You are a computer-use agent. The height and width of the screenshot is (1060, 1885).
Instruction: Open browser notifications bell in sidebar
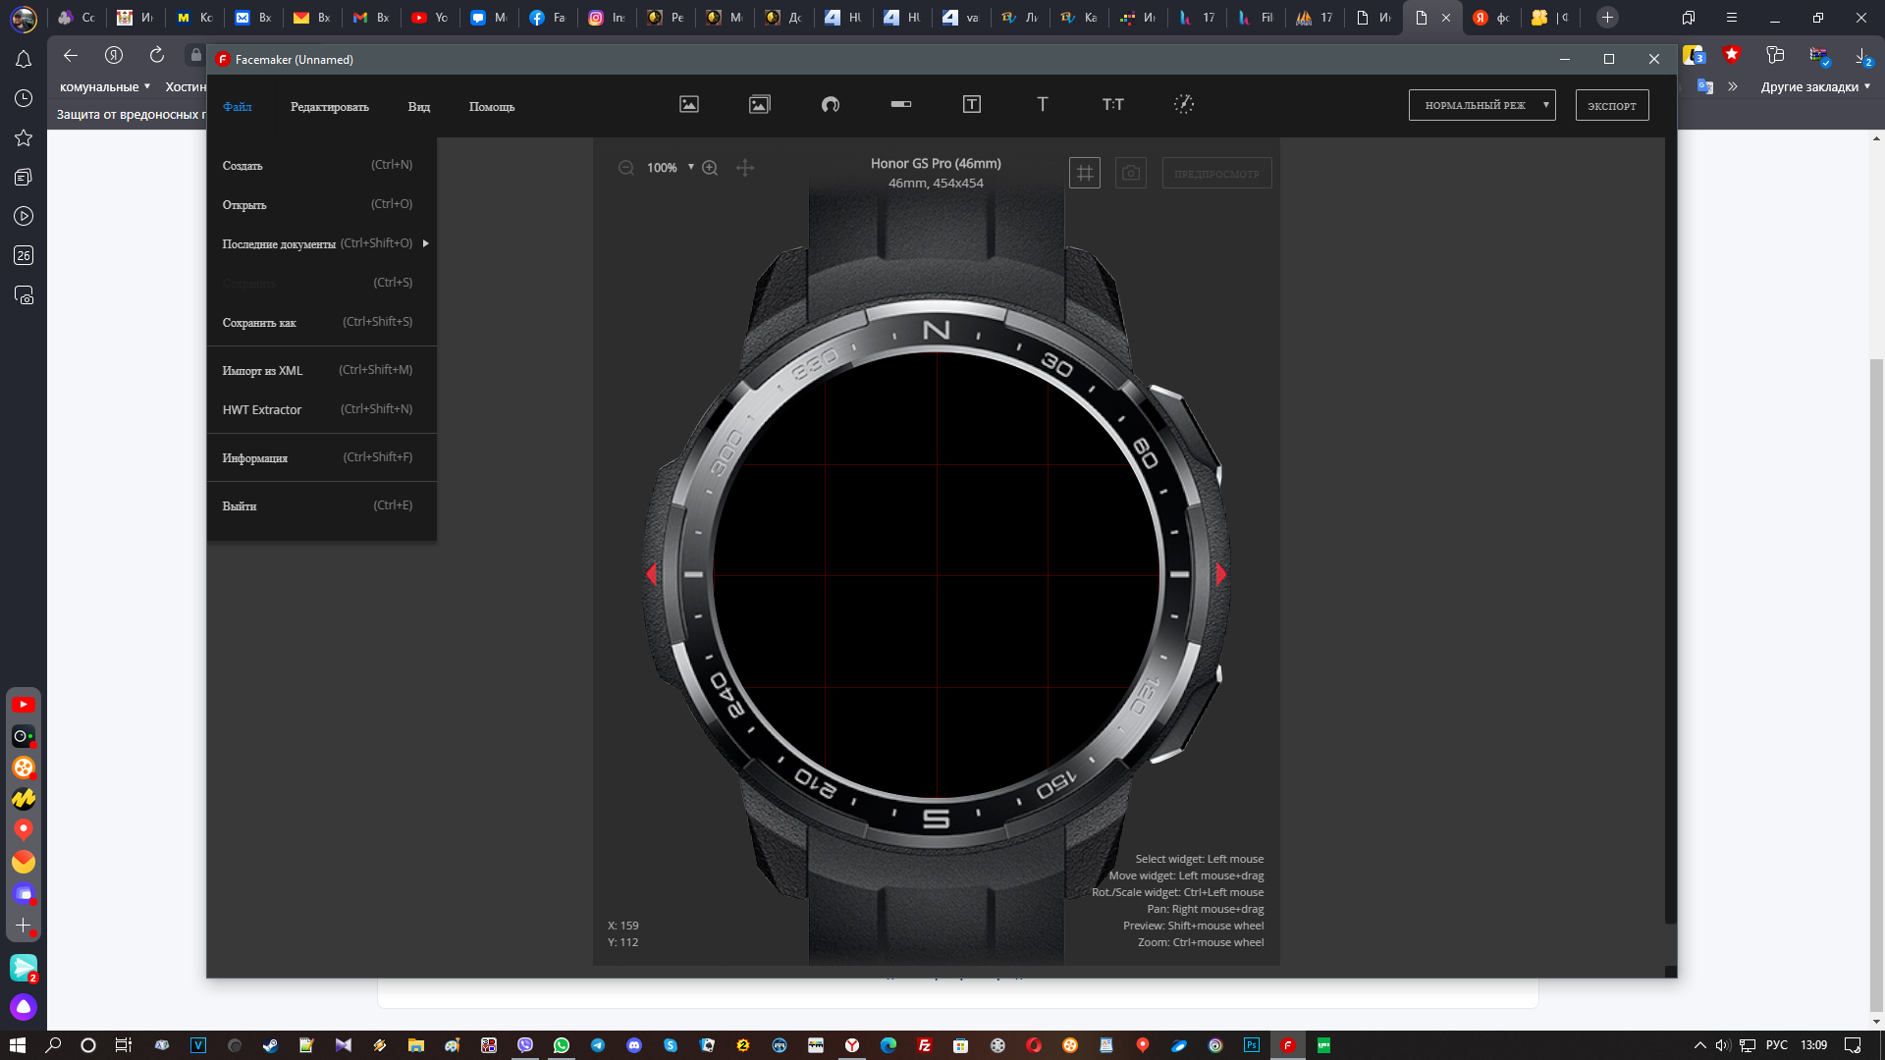click(24, 60)
